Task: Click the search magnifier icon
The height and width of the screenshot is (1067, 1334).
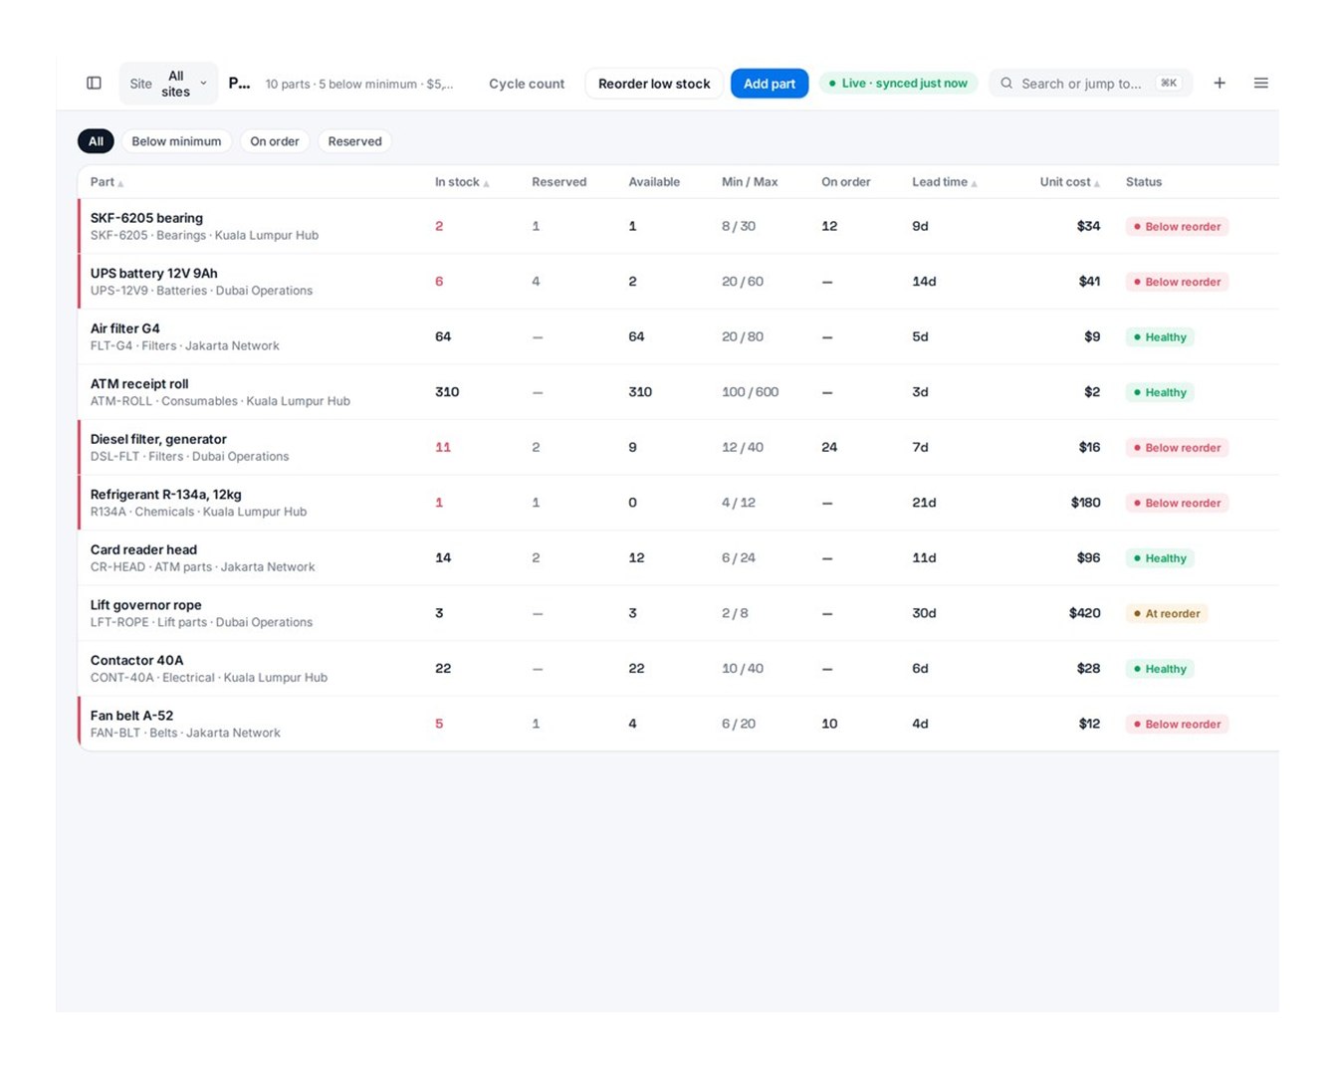Action: pos(1006,84)
